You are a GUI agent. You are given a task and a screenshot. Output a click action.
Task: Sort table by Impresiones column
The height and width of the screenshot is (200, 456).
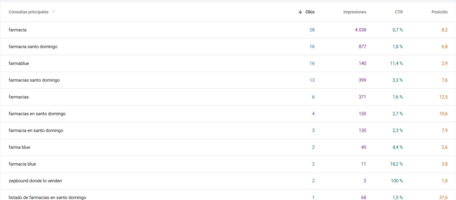pyautogui.click(x=354, y=12)
